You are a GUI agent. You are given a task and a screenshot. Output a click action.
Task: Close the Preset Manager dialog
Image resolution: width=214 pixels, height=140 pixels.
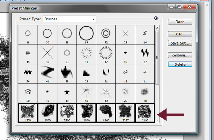190,7
